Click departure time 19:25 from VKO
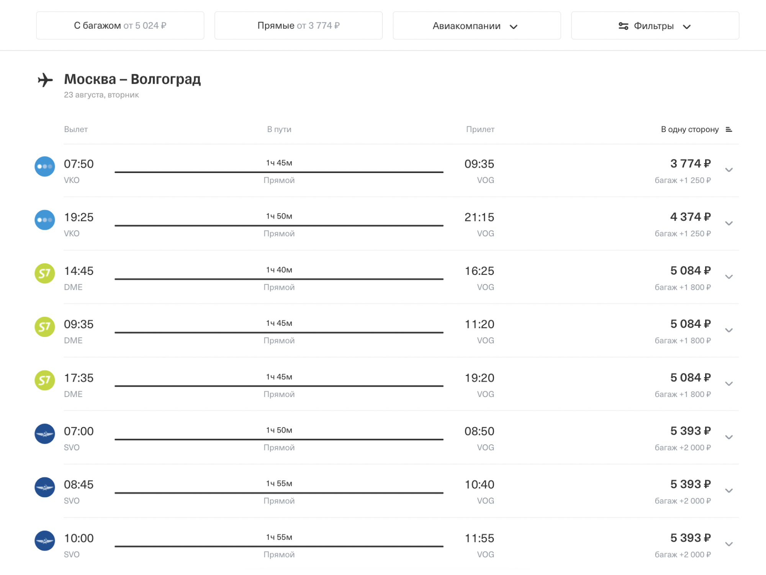This screenshot has height=575, width=766. (x=79, y=217)
